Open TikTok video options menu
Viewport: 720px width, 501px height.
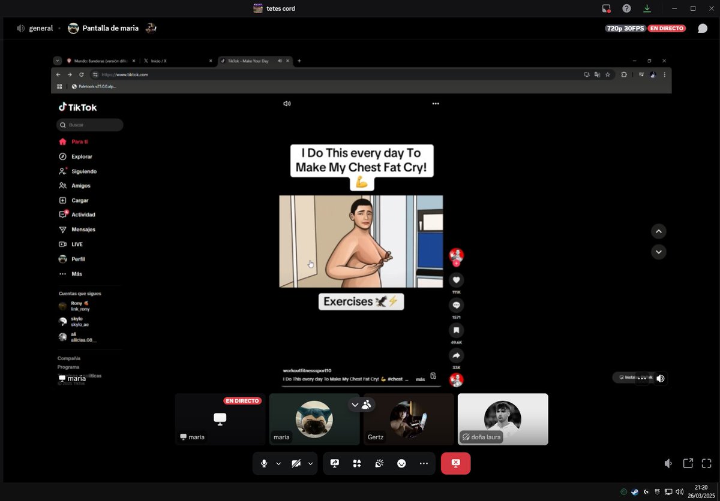point(436,104)
